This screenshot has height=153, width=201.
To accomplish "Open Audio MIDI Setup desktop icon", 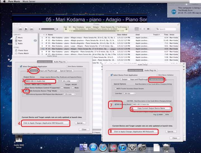I will coord(19,142).
